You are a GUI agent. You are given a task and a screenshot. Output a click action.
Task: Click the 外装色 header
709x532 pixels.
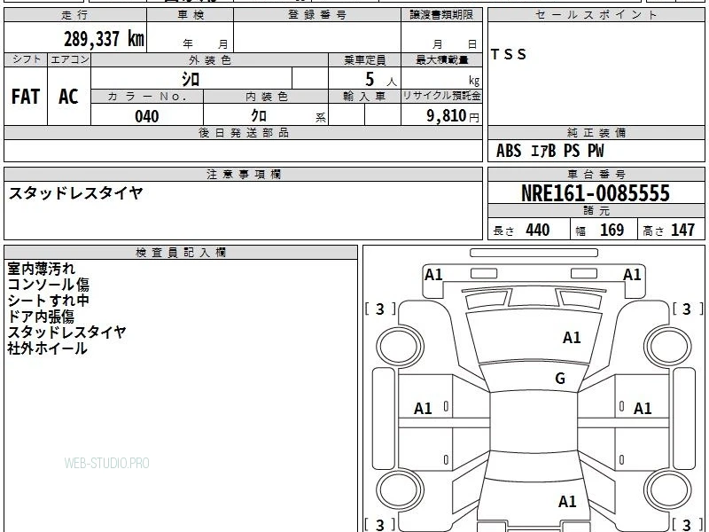pyautogui.click(x=209, y=59)
